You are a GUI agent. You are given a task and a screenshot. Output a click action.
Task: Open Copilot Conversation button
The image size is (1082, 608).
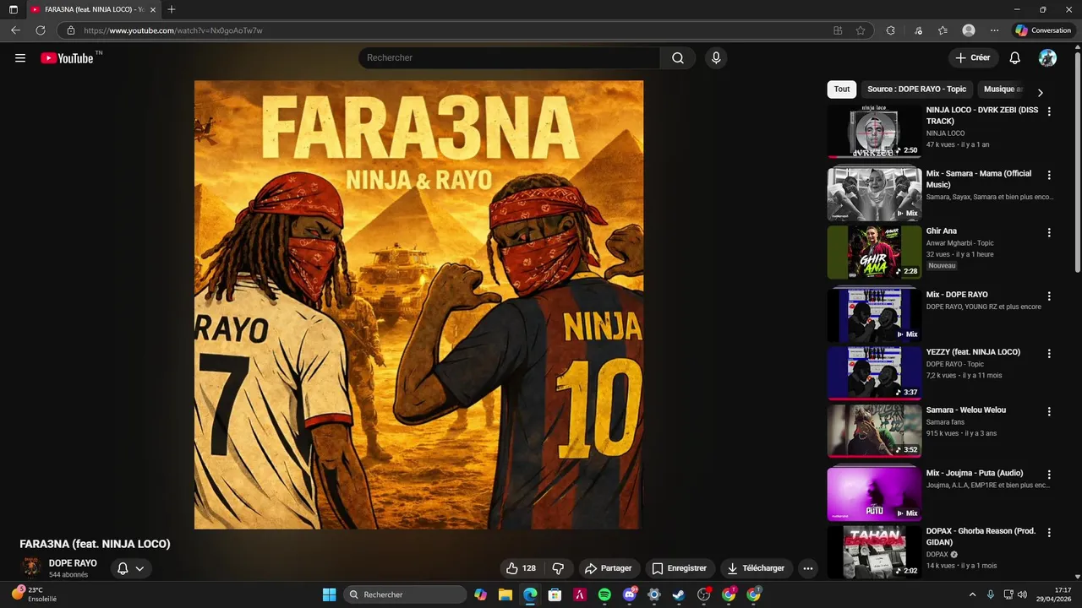click(x=1043, y=30)
